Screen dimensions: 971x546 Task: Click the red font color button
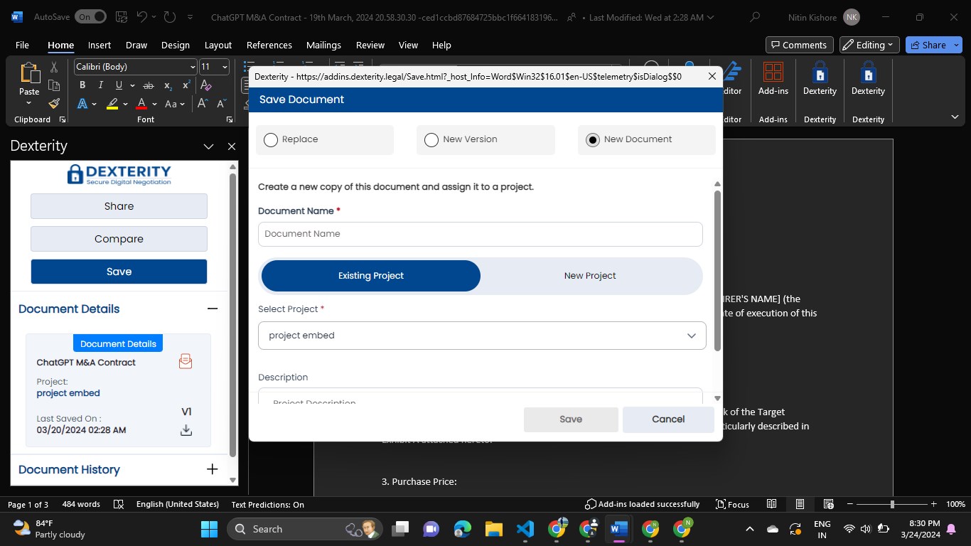click(x=141, y=104)
